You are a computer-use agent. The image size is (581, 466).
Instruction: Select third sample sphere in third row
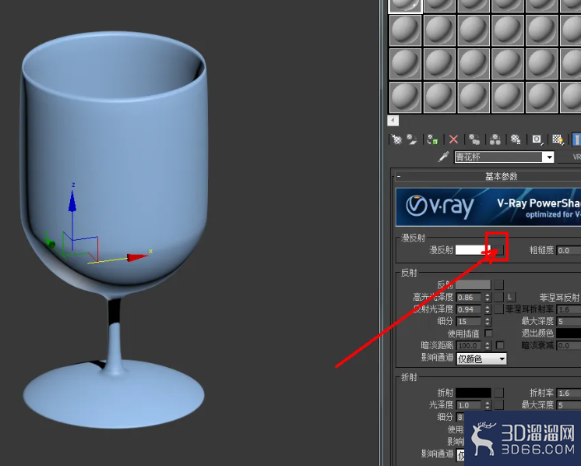tap(474, 64)
